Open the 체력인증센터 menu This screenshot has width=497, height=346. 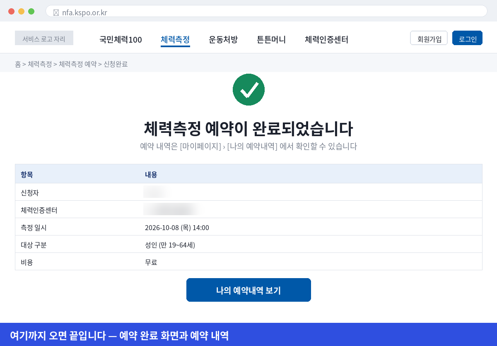pyautogui.click(x=326, y=40)
